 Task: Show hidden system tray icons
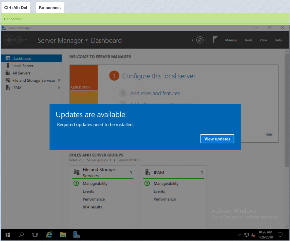click(x=240, y=235)
